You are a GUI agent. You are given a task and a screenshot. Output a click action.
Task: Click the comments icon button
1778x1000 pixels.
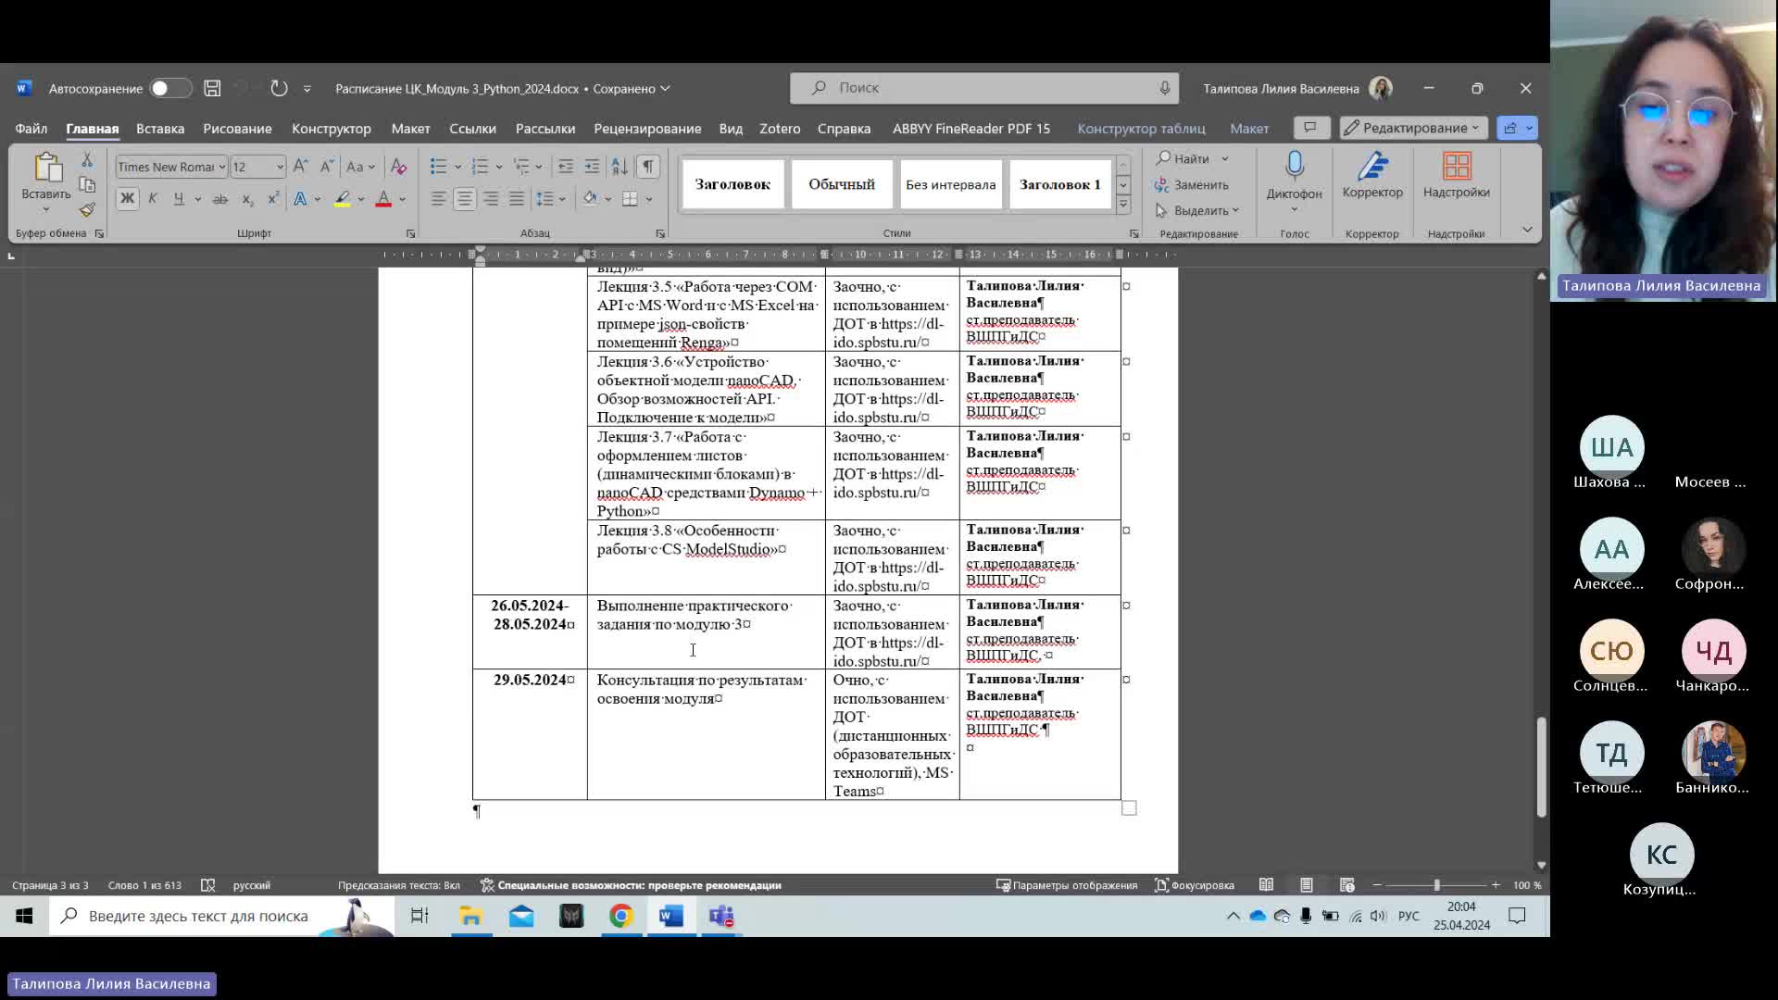coord(1310,128)
